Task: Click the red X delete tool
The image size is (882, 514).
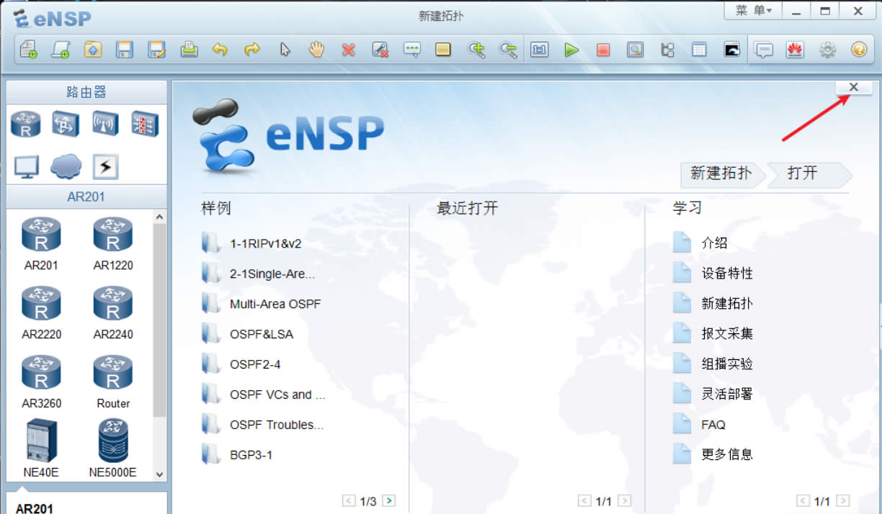Action: coord(349,50)
